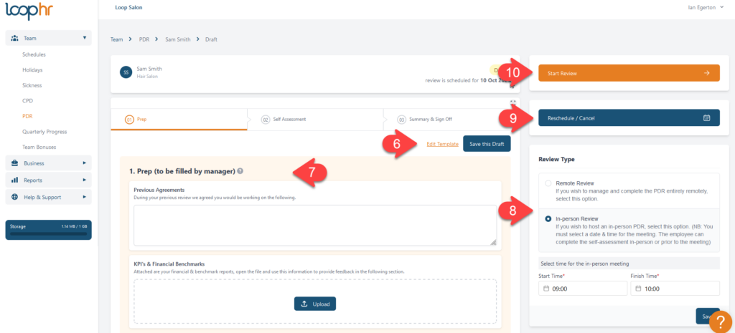This screenshot has width=735, height=333.
Task: Click the Business briefcase icon
Action: [14, 163]
